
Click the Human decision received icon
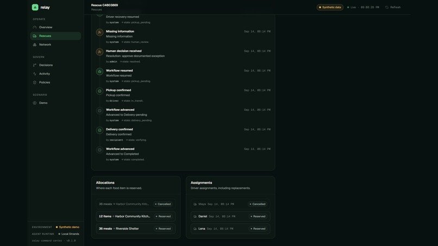coord(99,52)
